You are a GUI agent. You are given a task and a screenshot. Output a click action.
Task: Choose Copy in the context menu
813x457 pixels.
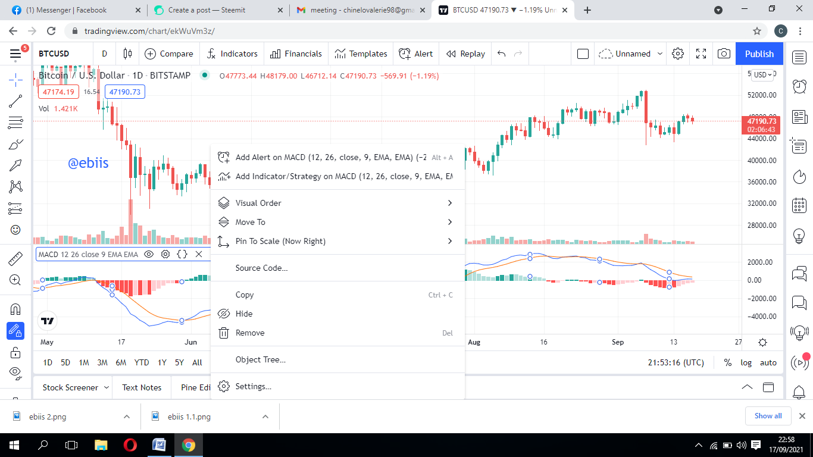[337, 295]
